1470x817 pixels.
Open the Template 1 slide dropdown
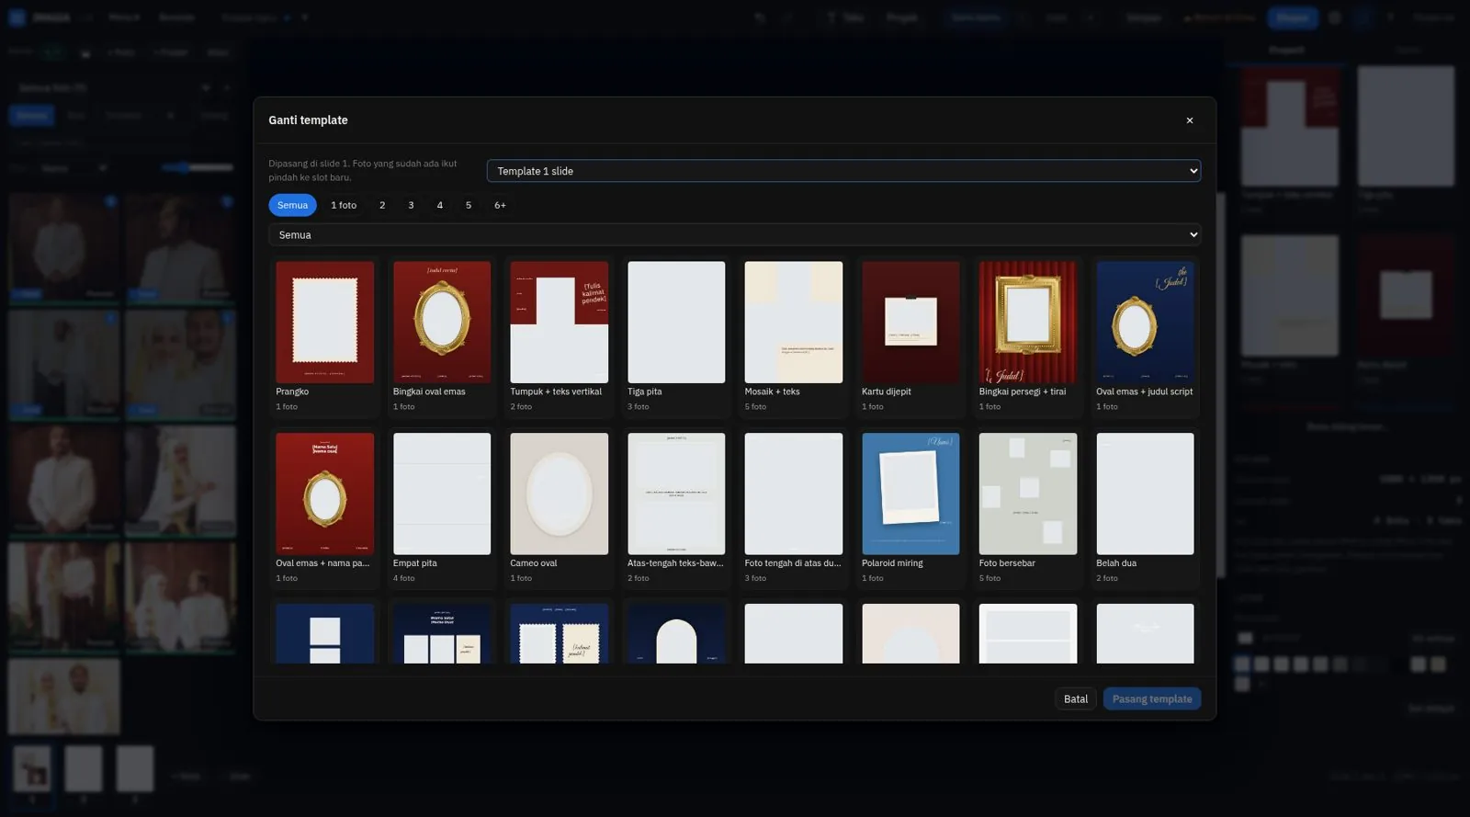pyautogui.click(x=843, y=171)
